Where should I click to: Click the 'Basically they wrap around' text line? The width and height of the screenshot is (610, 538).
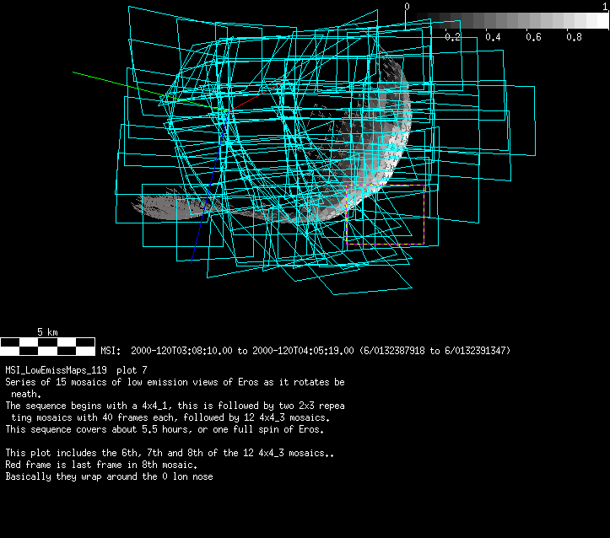(x=110, y=476)
